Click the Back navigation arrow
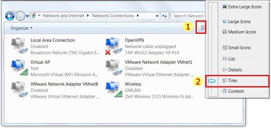 [10, 16]
